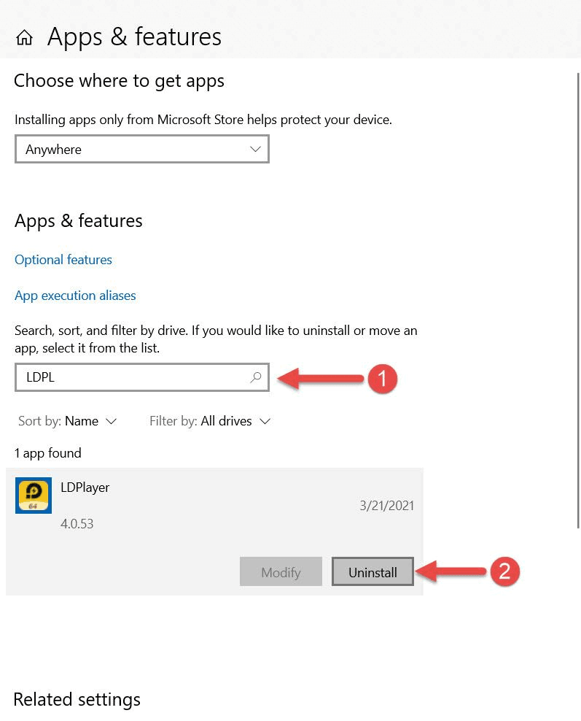
Task: Go to App execution aliases
Action: [75, 296]
